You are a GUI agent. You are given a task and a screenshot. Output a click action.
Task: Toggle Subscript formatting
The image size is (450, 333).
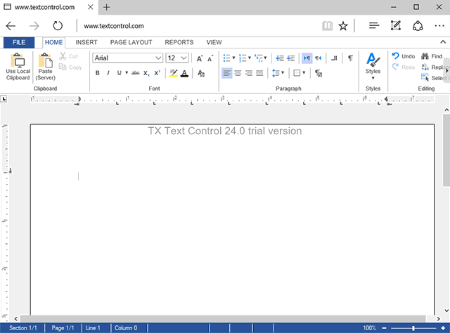(146, 73)
